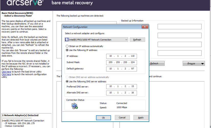Click the 'backed up machines are detected' label
211x128 pixels.
click(80, 16)
